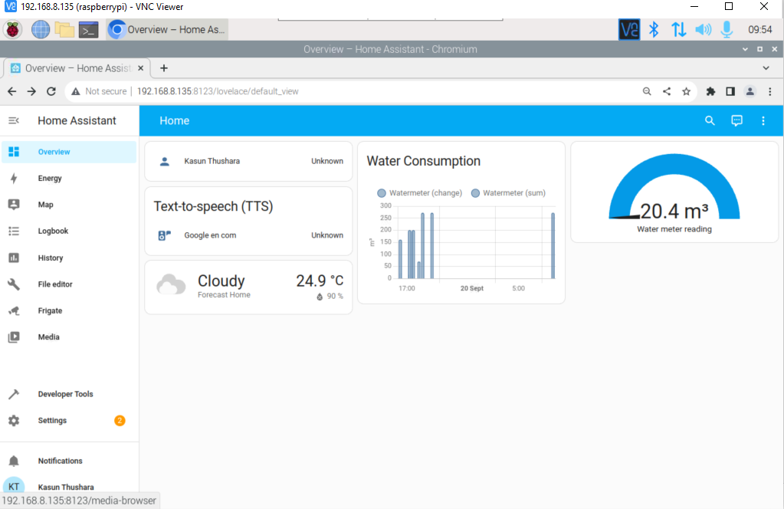Toggle Watermeter (change) legend series

pyautogui.click(x=420, y=193)
